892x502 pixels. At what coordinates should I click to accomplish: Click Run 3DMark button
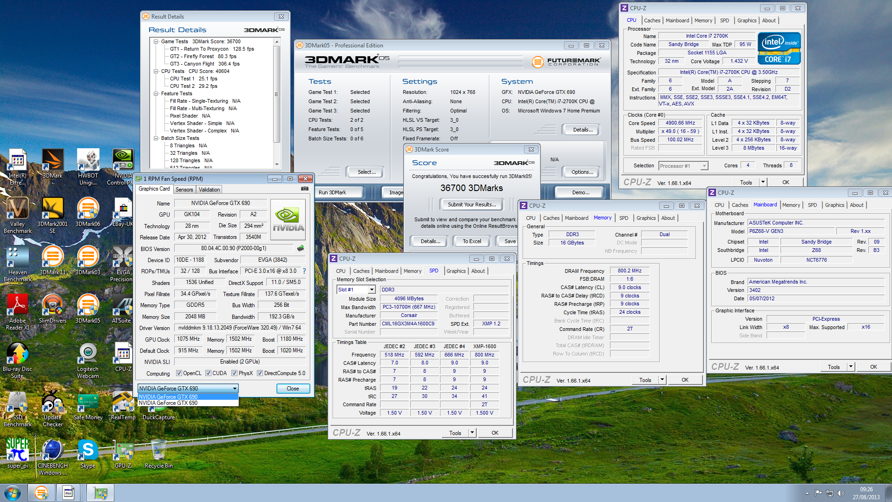[339, 192]
